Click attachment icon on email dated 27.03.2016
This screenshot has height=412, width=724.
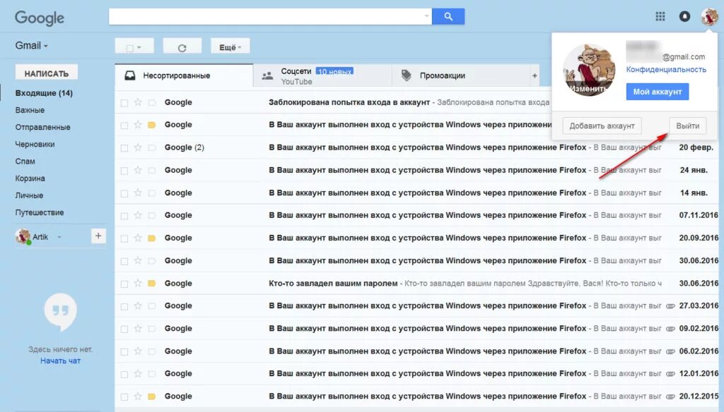coord(670,306)
